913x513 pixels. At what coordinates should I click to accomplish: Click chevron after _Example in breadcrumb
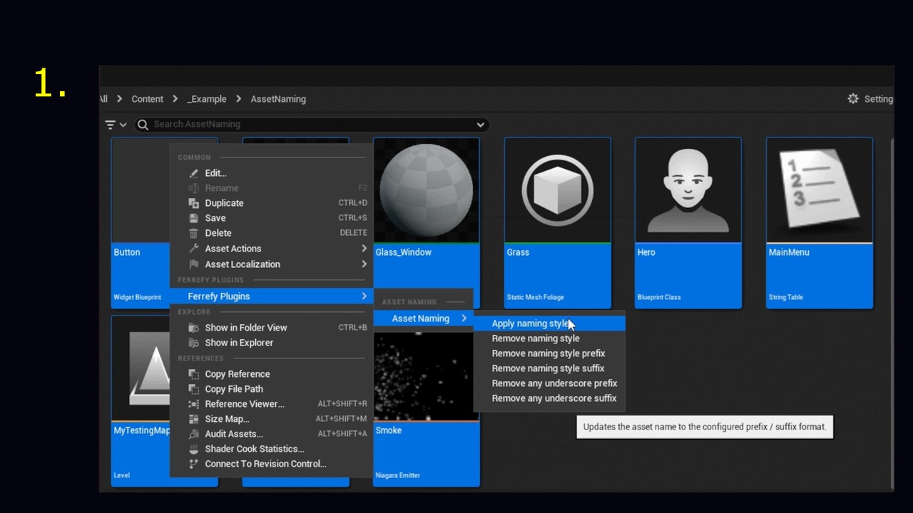[238, 99]
